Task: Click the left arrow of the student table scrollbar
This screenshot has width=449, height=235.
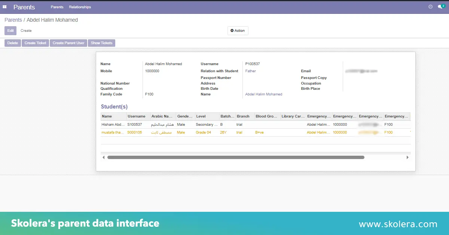Action: click(104, 157)
